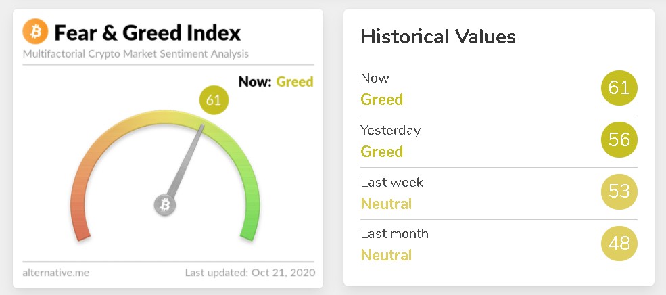
Task: Click the Now: Greed status label
Action: [276, 82]
